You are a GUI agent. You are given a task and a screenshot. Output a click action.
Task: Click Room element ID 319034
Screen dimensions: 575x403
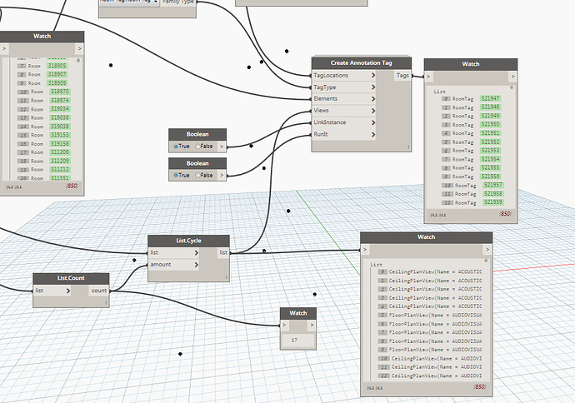[x=60, y=109]
